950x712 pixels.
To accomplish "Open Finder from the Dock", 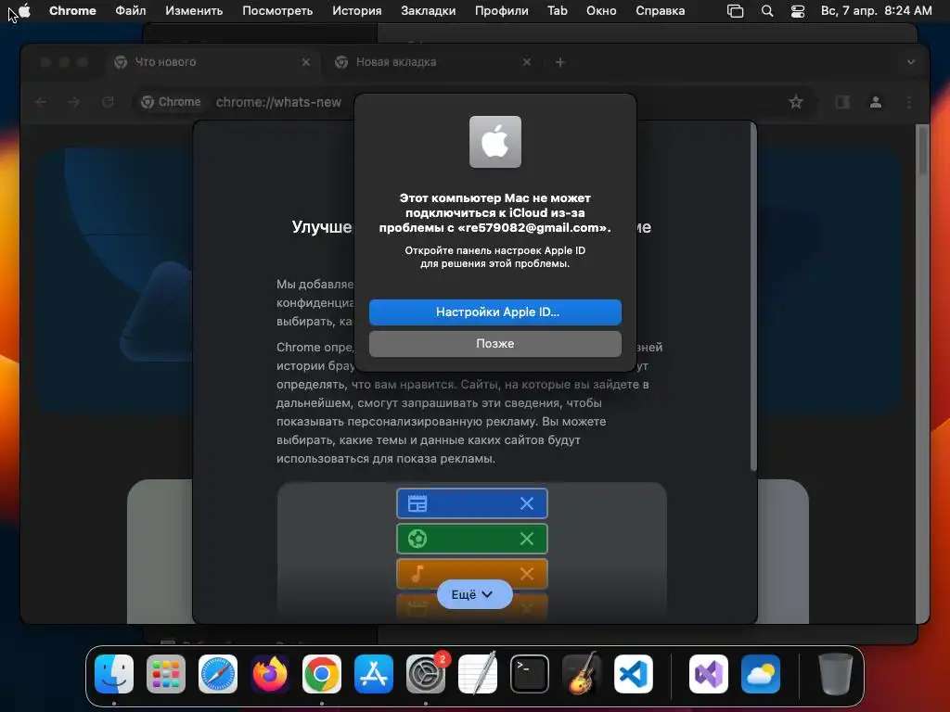I will [114, 674].
